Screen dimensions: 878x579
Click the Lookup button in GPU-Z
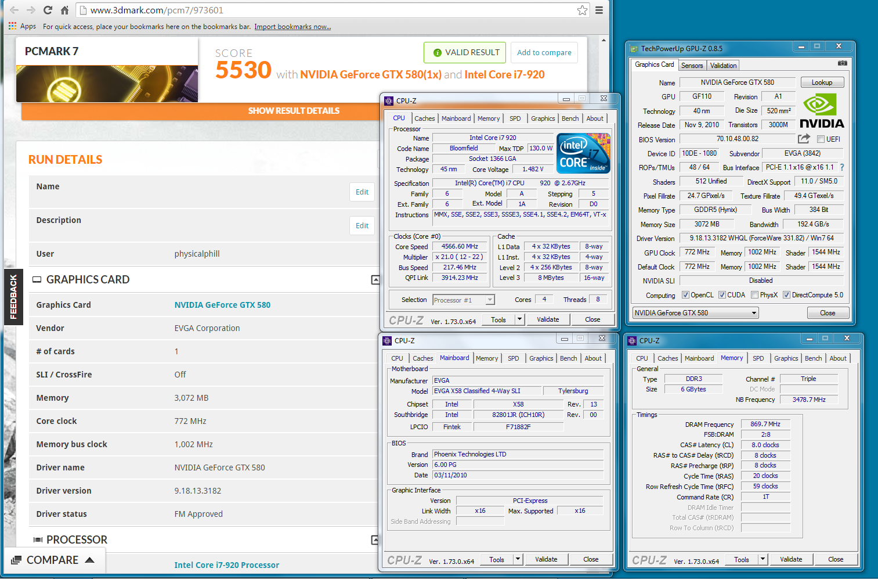822,82
